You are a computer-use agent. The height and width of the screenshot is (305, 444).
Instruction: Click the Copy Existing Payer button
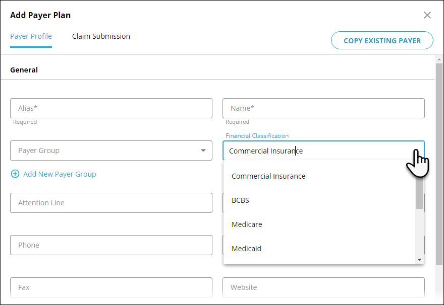click(x=382, y=40)
